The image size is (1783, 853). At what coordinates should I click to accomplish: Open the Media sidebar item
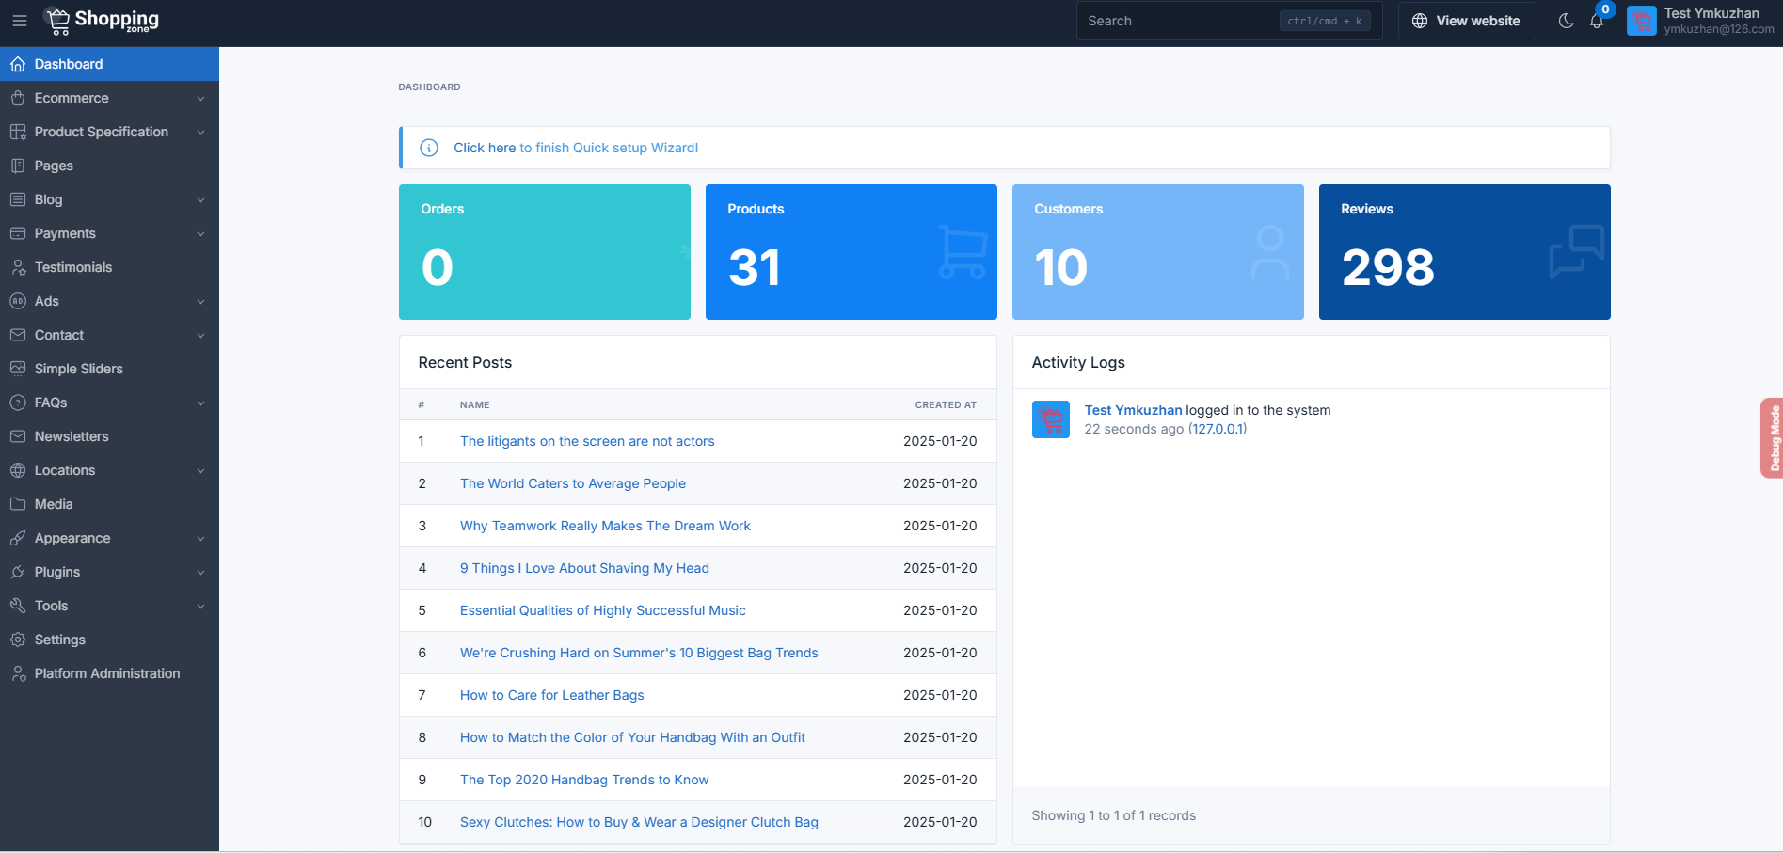54,504
